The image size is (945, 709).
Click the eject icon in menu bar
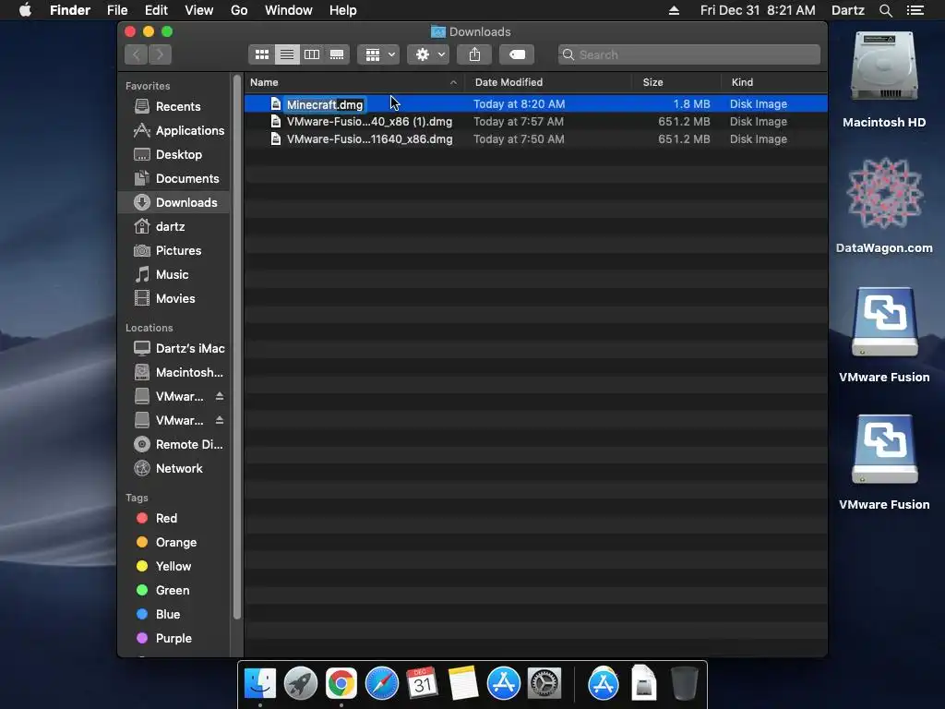(x=674, y=10)
